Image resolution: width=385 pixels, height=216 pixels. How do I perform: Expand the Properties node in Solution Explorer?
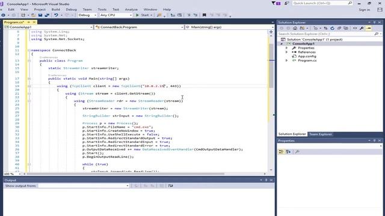point(286,48)
